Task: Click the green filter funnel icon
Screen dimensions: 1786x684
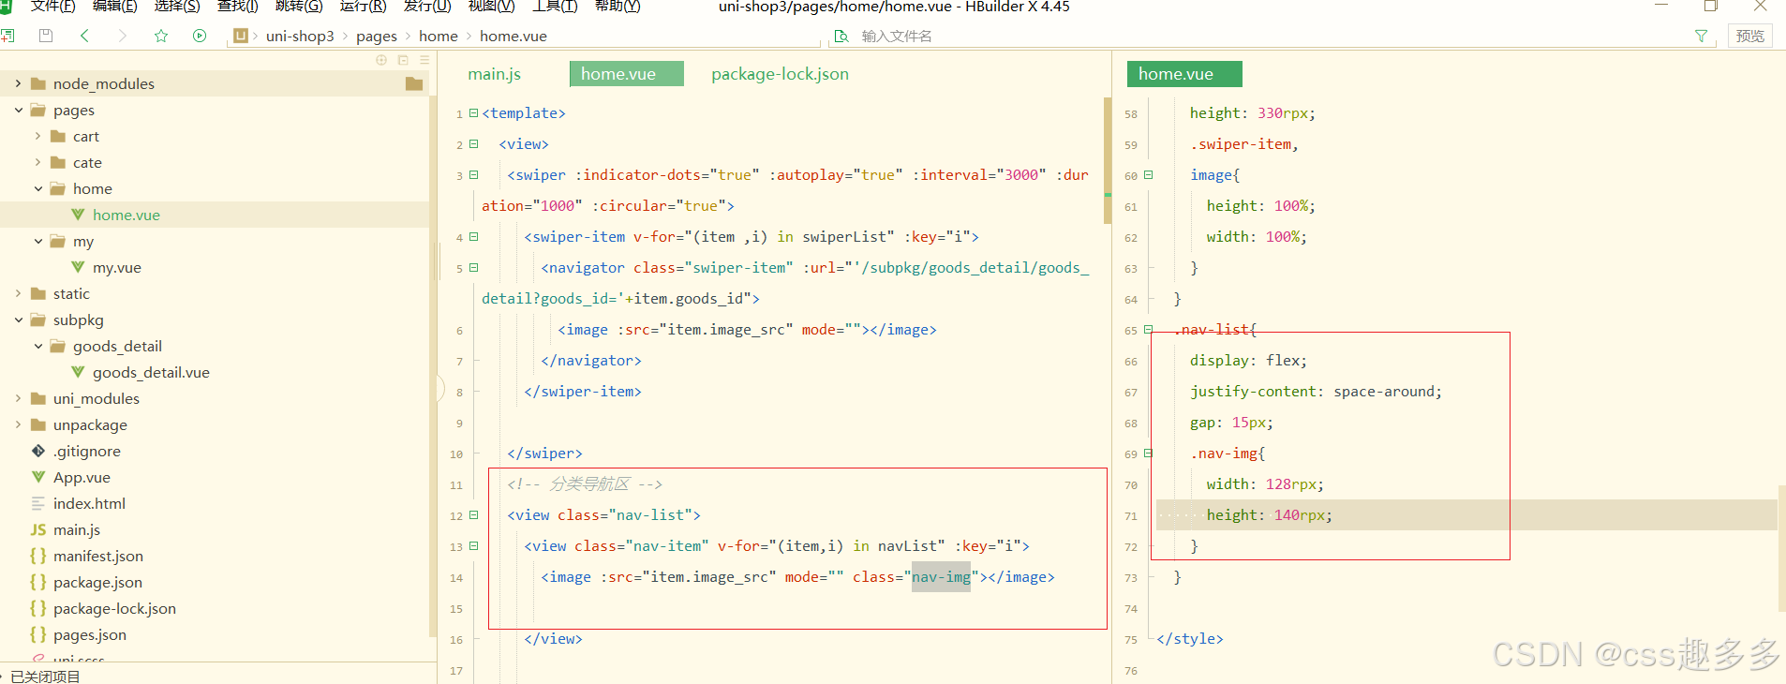Action: (x=1701, y=36)
